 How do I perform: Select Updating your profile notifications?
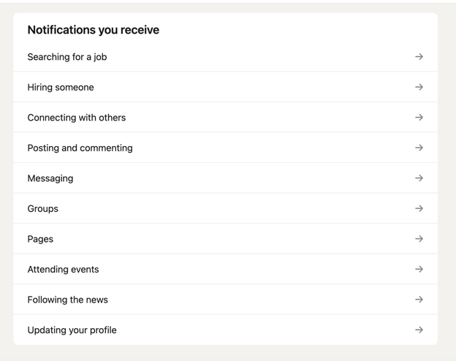pos(72,330)
